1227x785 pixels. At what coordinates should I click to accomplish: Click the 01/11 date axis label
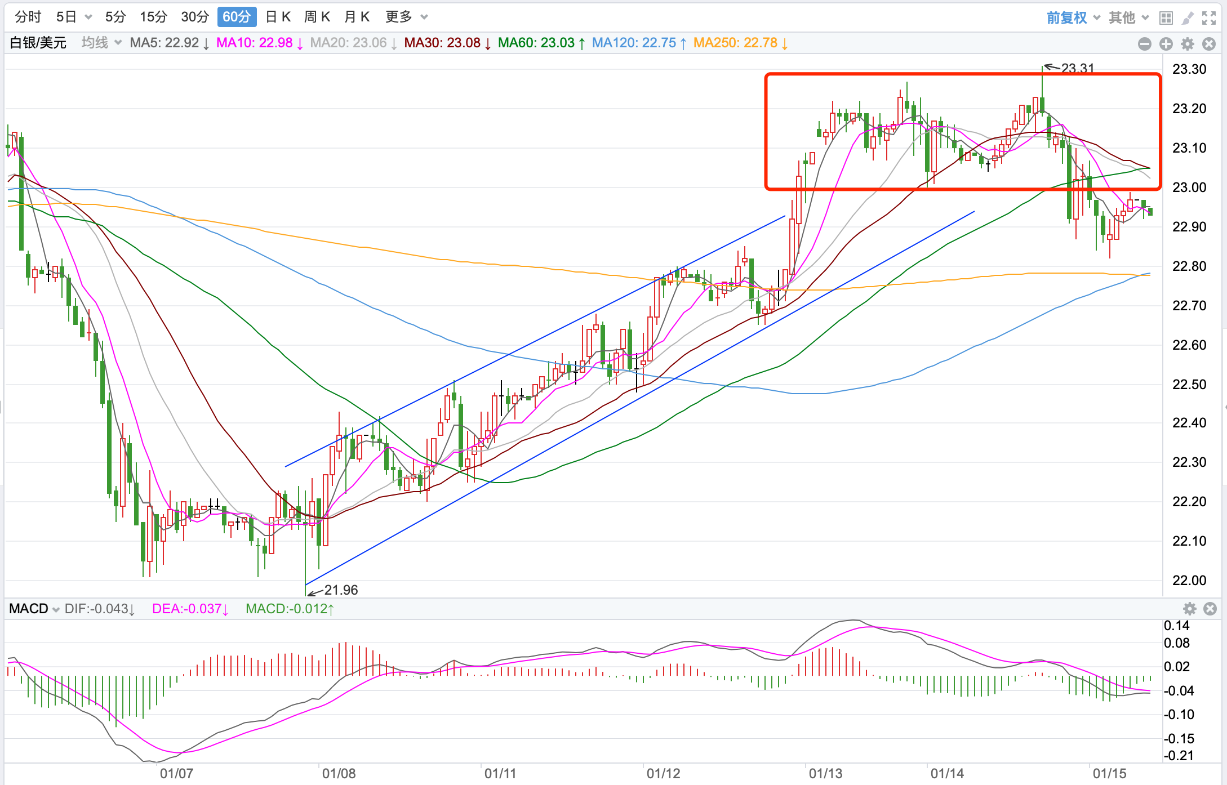[500, 774]
